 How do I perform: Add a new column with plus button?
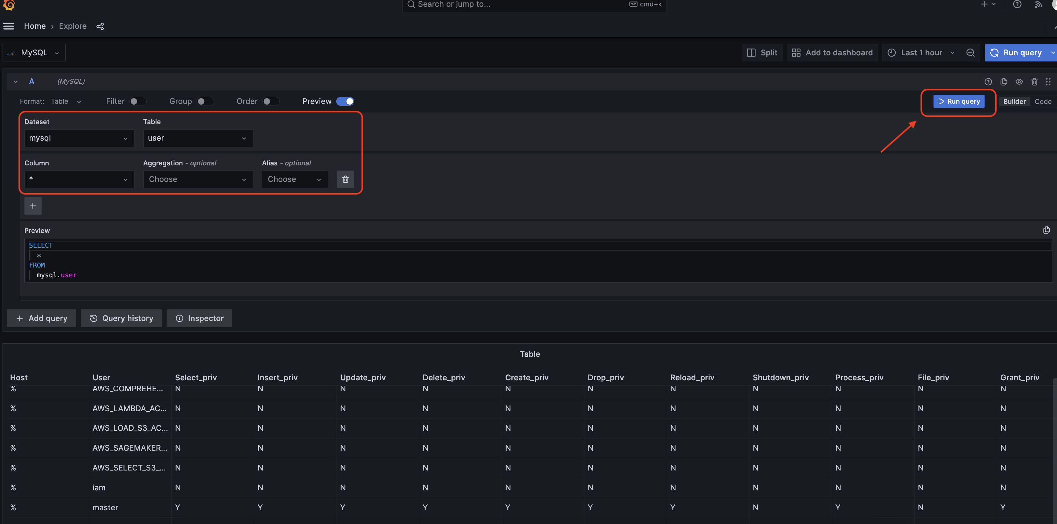point(33,206)
